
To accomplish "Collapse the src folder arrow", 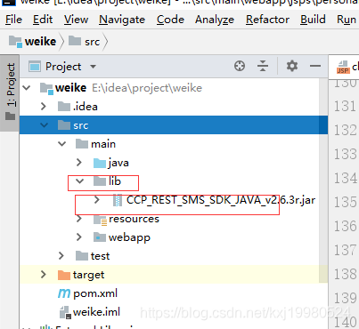I will point(44,125).
